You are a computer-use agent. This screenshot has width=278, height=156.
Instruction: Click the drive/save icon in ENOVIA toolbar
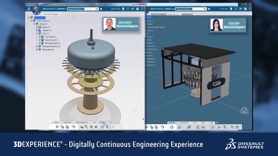(x=82, y=127)
